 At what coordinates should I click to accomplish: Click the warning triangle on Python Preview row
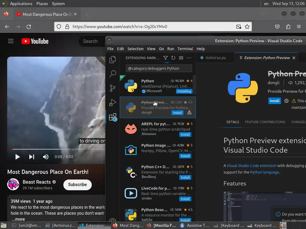click(x=189, y=112)
